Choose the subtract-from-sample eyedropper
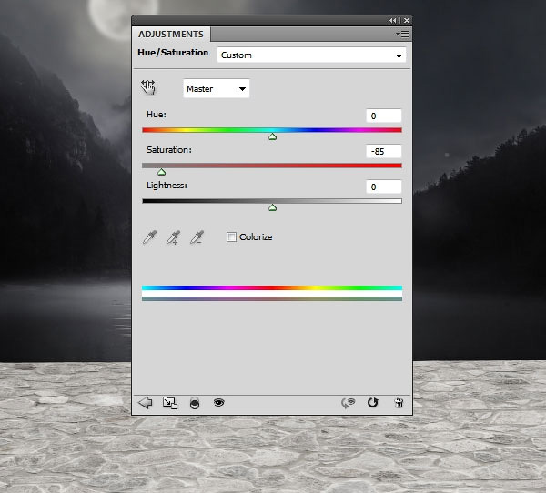 point(197,237)
